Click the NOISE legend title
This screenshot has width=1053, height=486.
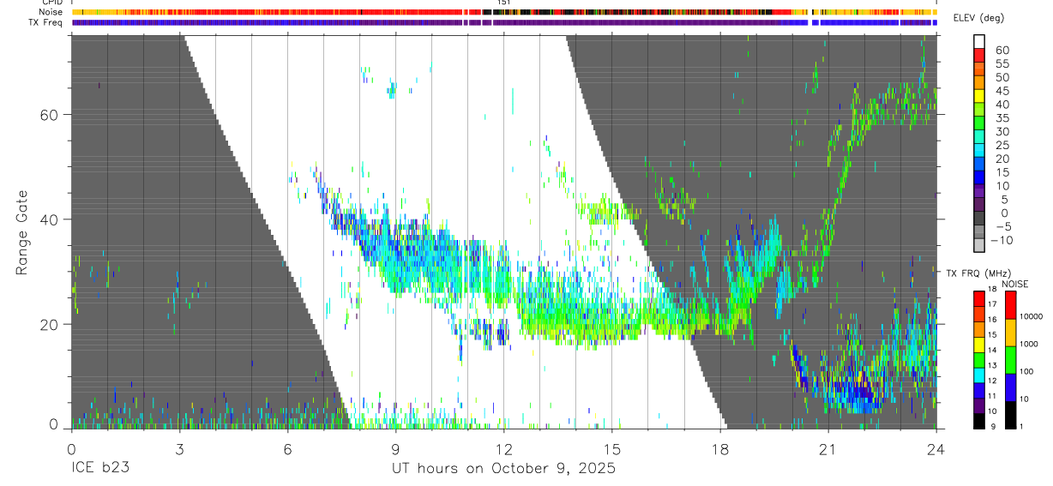coord(1015,284)
